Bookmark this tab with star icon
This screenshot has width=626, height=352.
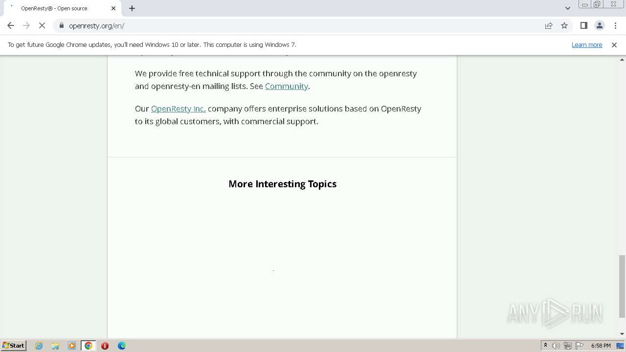tap(564, 25)
